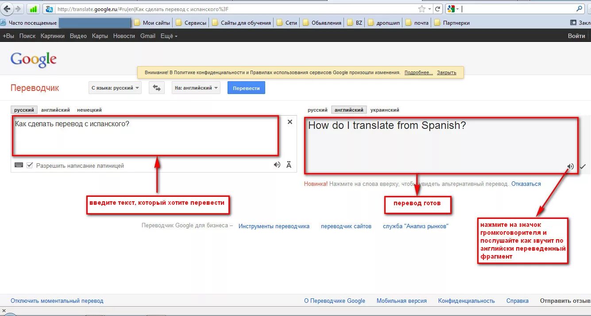Open the Сервисы bookmarks folder
The image size is (591, 316).
[191, 23]
